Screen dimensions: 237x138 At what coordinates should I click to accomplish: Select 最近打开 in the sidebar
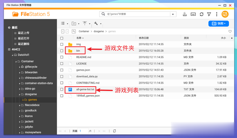click(x=24, y=38)
